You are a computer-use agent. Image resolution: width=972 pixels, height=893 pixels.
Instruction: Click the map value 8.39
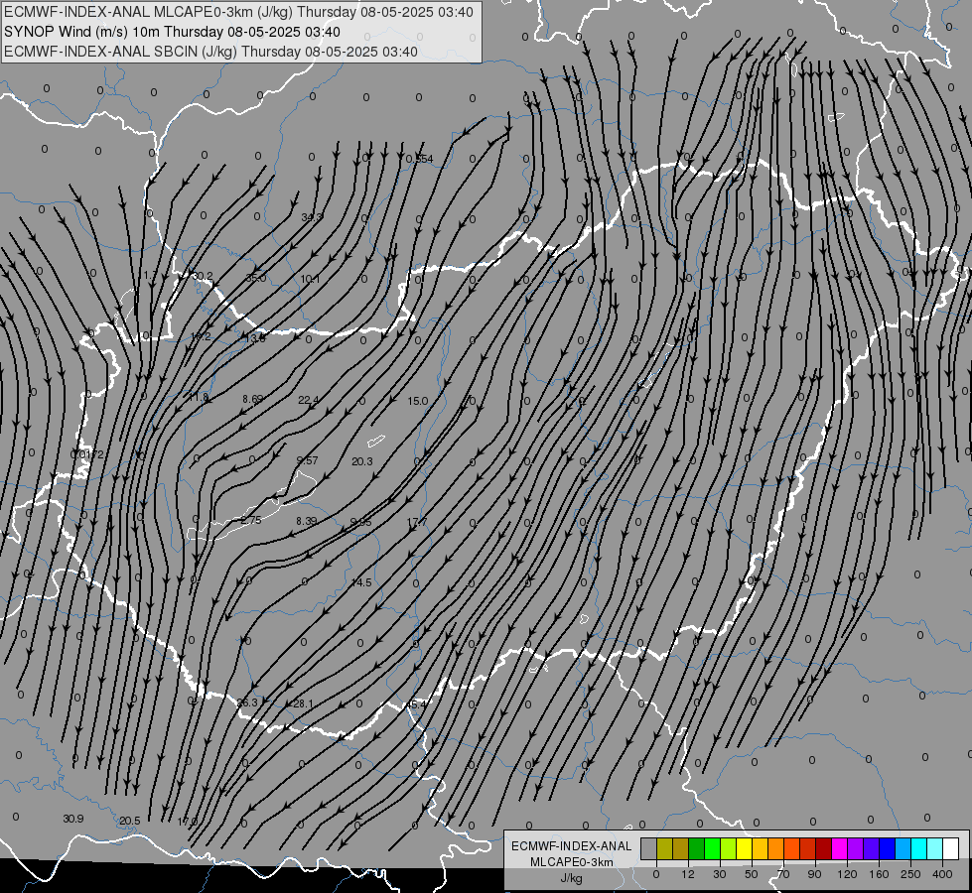point(306,521)
